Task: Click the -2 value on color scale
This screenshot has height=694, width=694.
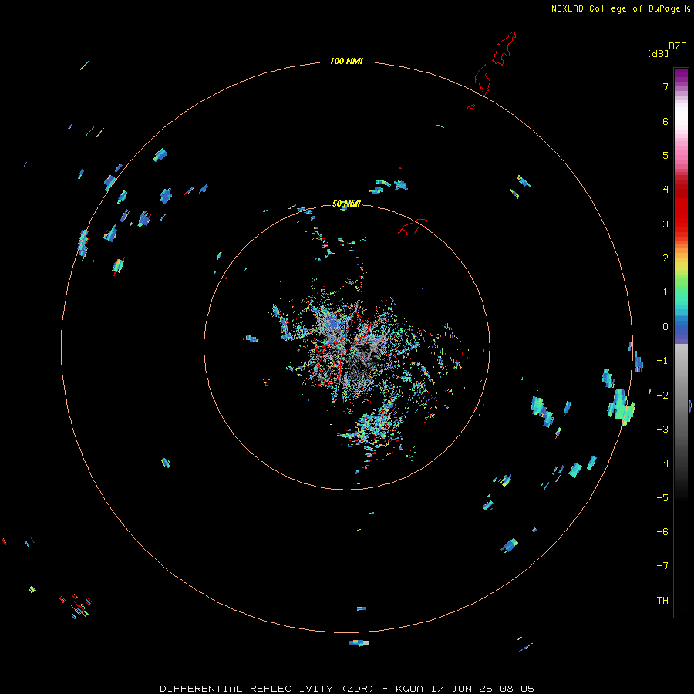Action: 662,395
